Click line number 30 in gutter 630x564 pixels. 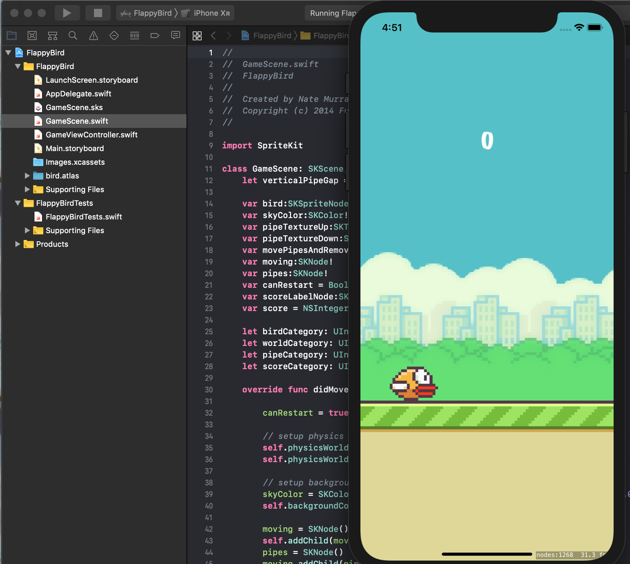pos(209,390)
